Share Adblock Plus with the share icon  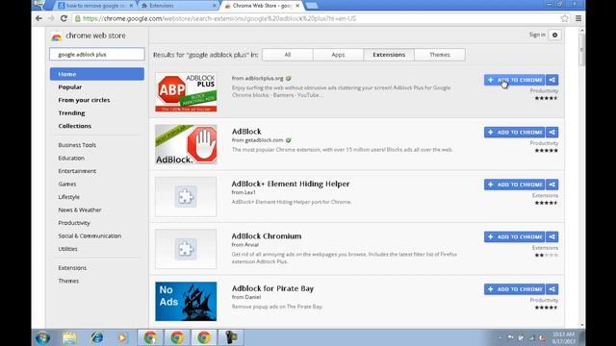[x=552, y=80]
